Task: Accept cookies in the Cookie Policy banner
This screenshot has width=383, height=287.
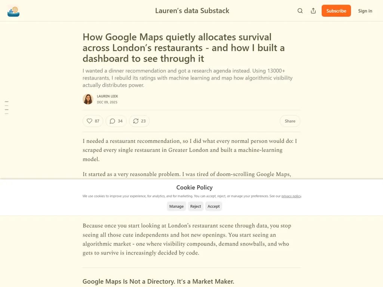Action: (214, 206)
